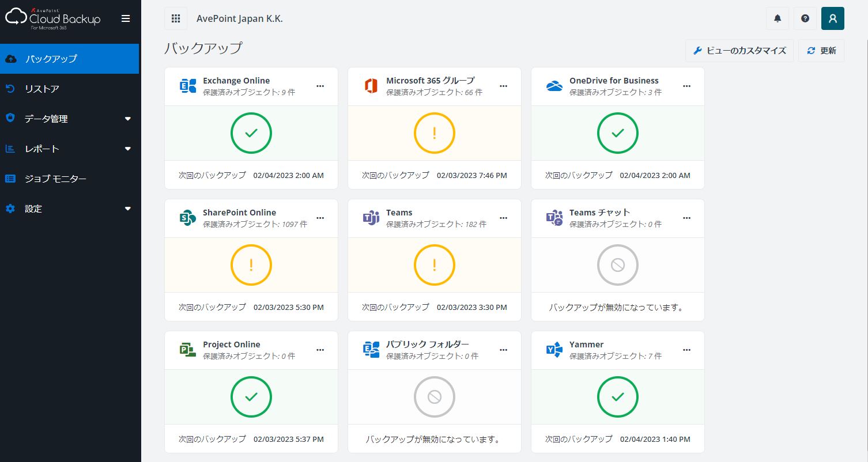
Task: Click Teams チャット disabled status circle
Action: (618, 265)
